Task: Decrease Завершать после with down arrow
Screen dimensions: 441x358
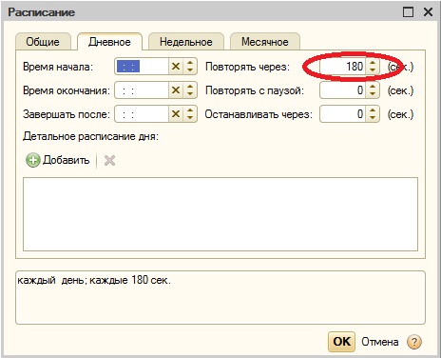Action: tap(190, 118)
